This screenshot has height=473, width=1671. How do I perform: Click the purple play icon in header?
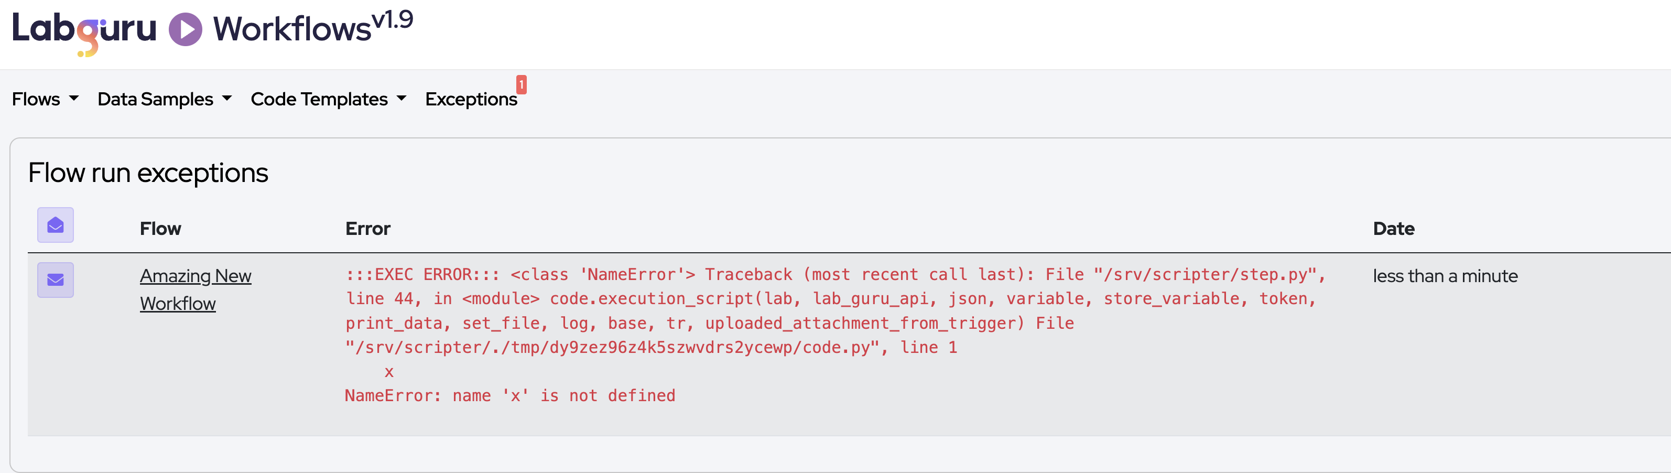[x=186, y=30]
